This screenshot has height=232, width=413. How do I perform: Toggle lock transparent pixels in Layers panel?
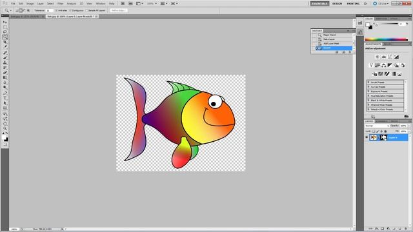pyautogui.click(x=374, y=131)
